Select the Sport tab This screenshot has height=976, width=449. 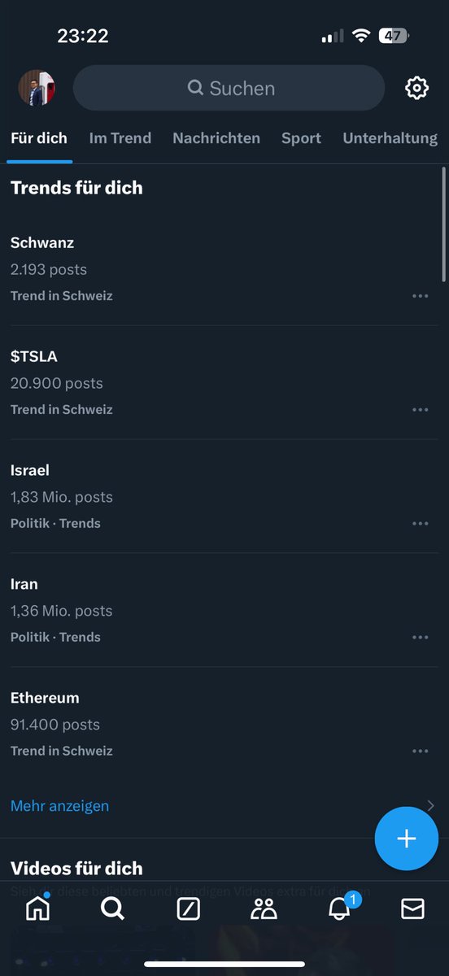click(x=301, y=138)
